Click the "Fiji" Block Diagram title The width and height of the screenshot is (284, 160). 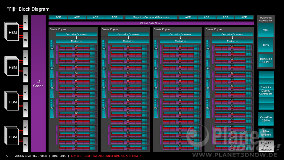coord(28,9)
